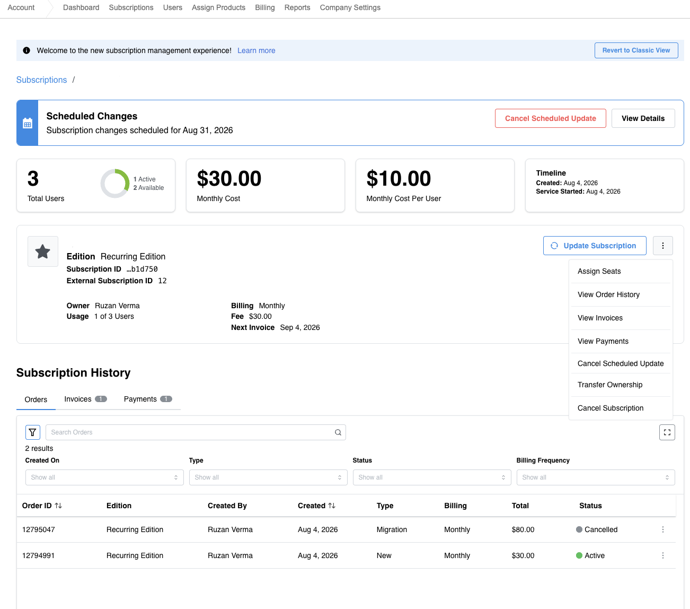Open the Created On filter dropdown
The height and width of the screenshot is (609, 690).
click(x=104, y=477)
